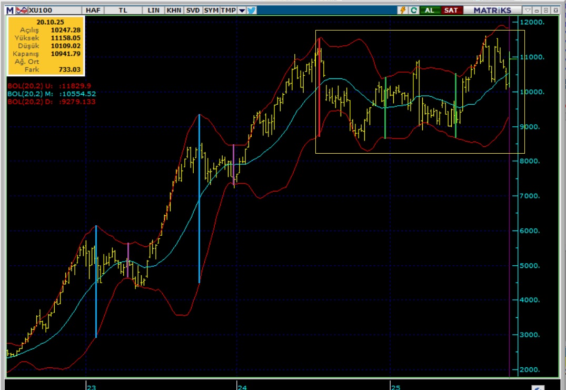Viewport: 566px width, 390px height.
Task: Open the Twitter bird icon
Action: [252, 10]
